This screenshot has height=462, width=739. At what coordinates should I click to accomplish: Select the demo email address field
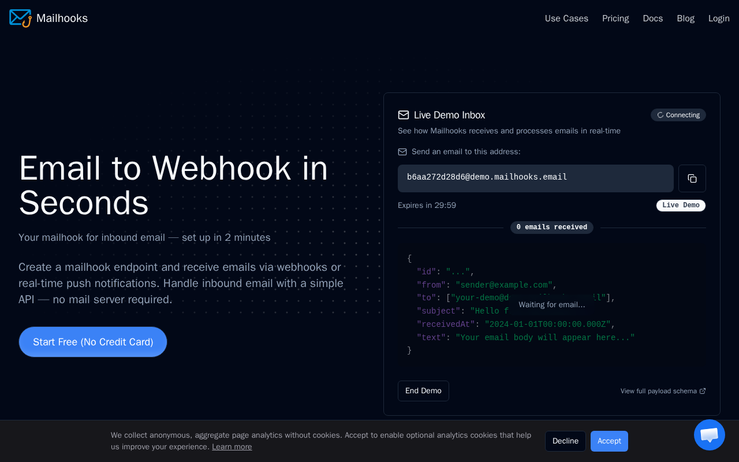coord(536,178)
